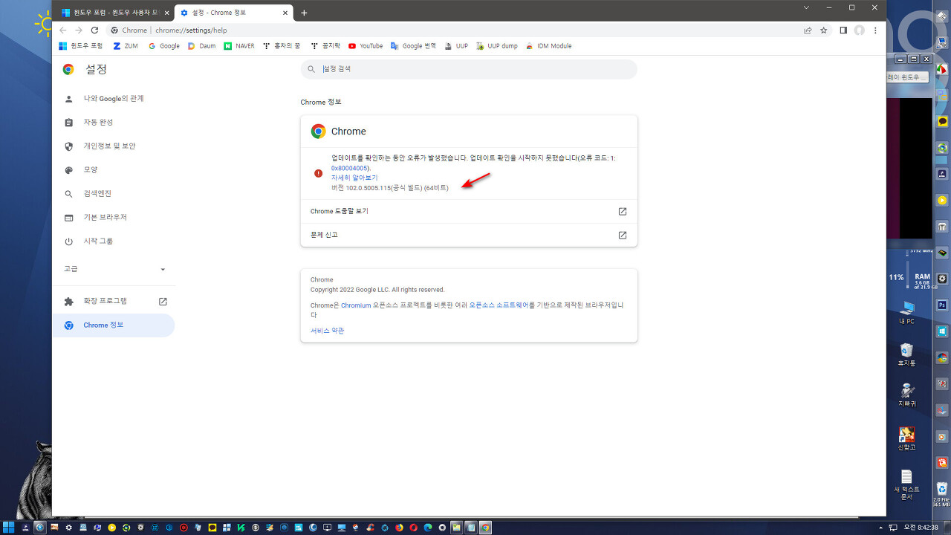951x535 pixels.
Task: Open the 휴지통 recycle bin icon
Action: (906, 354)
